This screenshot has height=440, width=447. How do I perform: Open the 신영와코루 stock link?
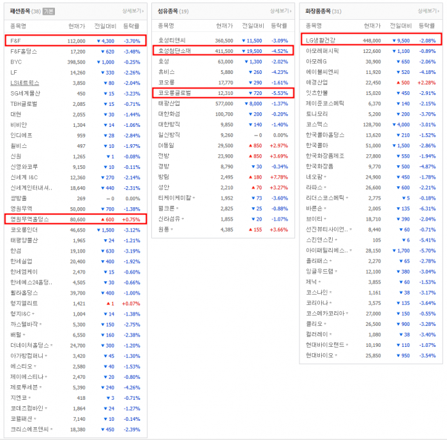(24, 167)
